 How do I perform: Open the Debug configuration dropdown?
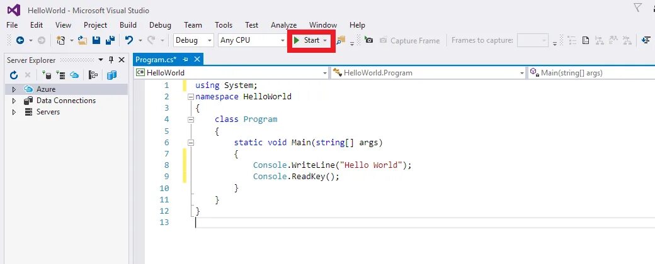click(193, 40)
